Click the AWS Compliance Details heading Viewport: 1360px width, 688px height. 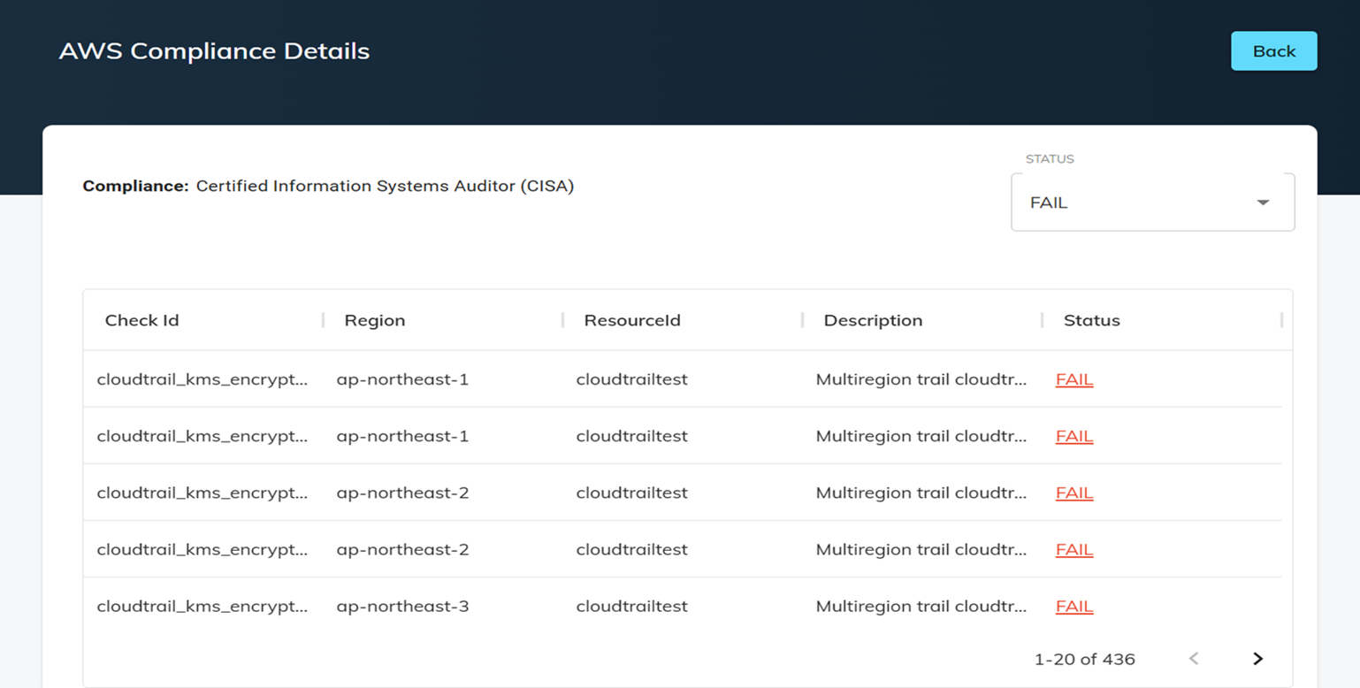[x=214, y=51]
